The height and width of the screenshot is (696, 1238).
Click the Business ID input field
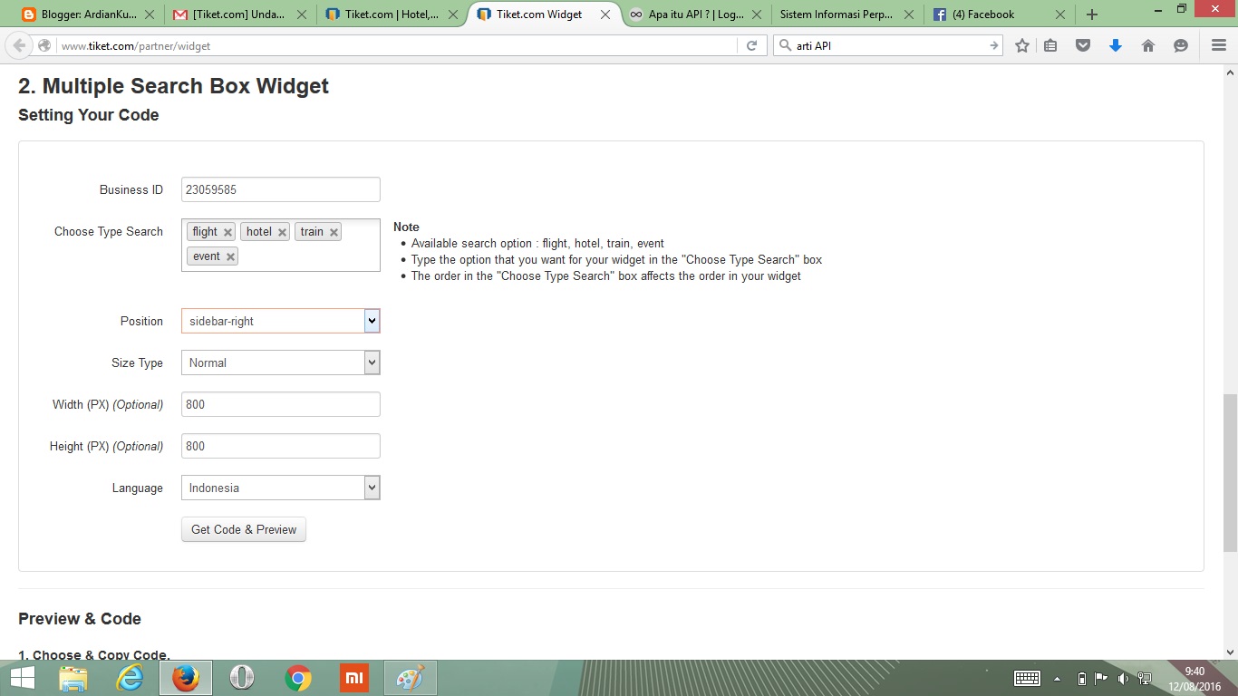(x=281, y=189)
